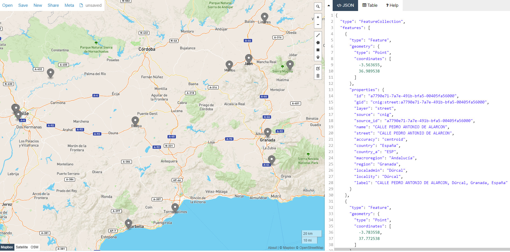Viewport: 510px width, 252px height.
Task: Open the © Mapbox attribution link
Action: [x=287, y=248]
